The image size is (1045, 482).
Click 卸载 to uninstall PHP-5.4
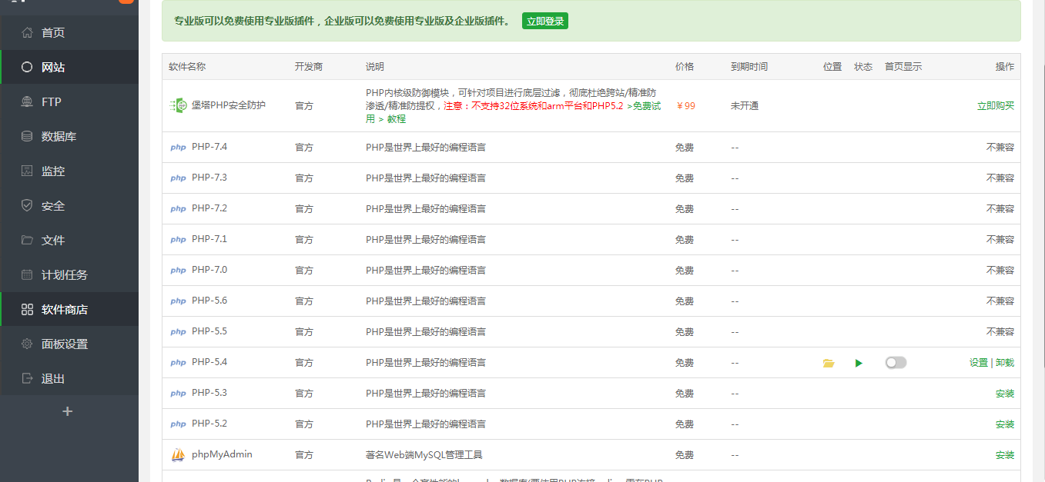point(1005,363)
